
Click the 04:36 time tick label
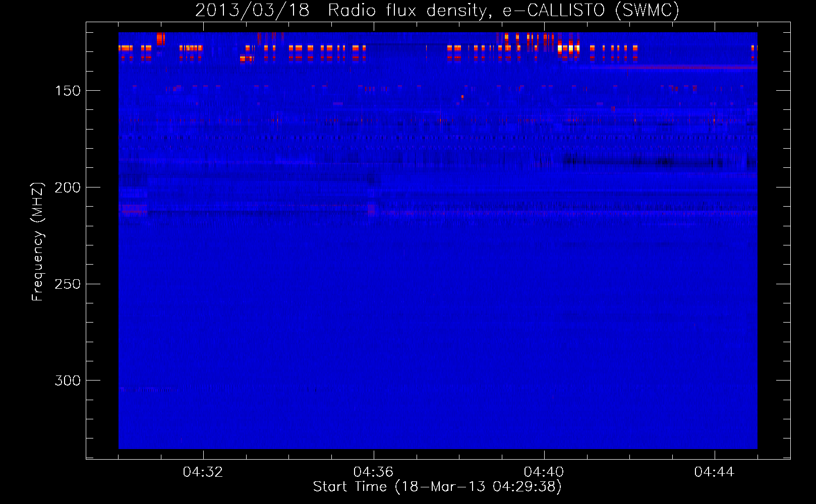(x=373, y=472)
